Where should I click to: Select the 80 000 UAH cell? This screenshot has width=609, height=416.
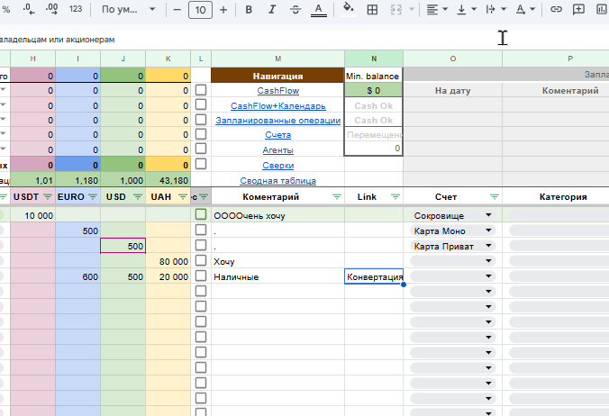[168, 261]
